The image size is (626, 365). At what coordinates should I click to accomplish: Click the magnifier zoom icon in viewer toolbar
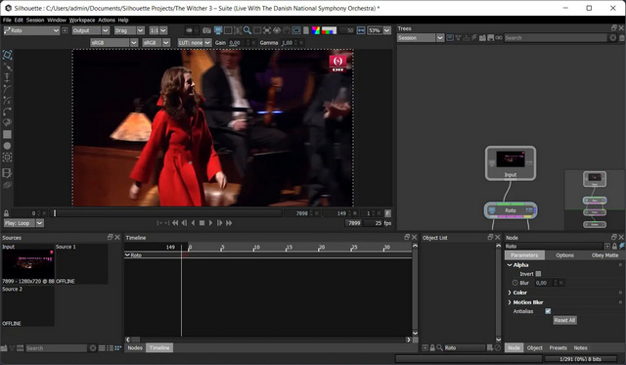point(247,30)
